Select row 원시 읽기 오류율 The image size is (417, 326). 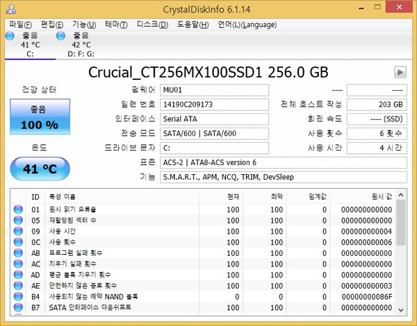click(x=203, y=209)
